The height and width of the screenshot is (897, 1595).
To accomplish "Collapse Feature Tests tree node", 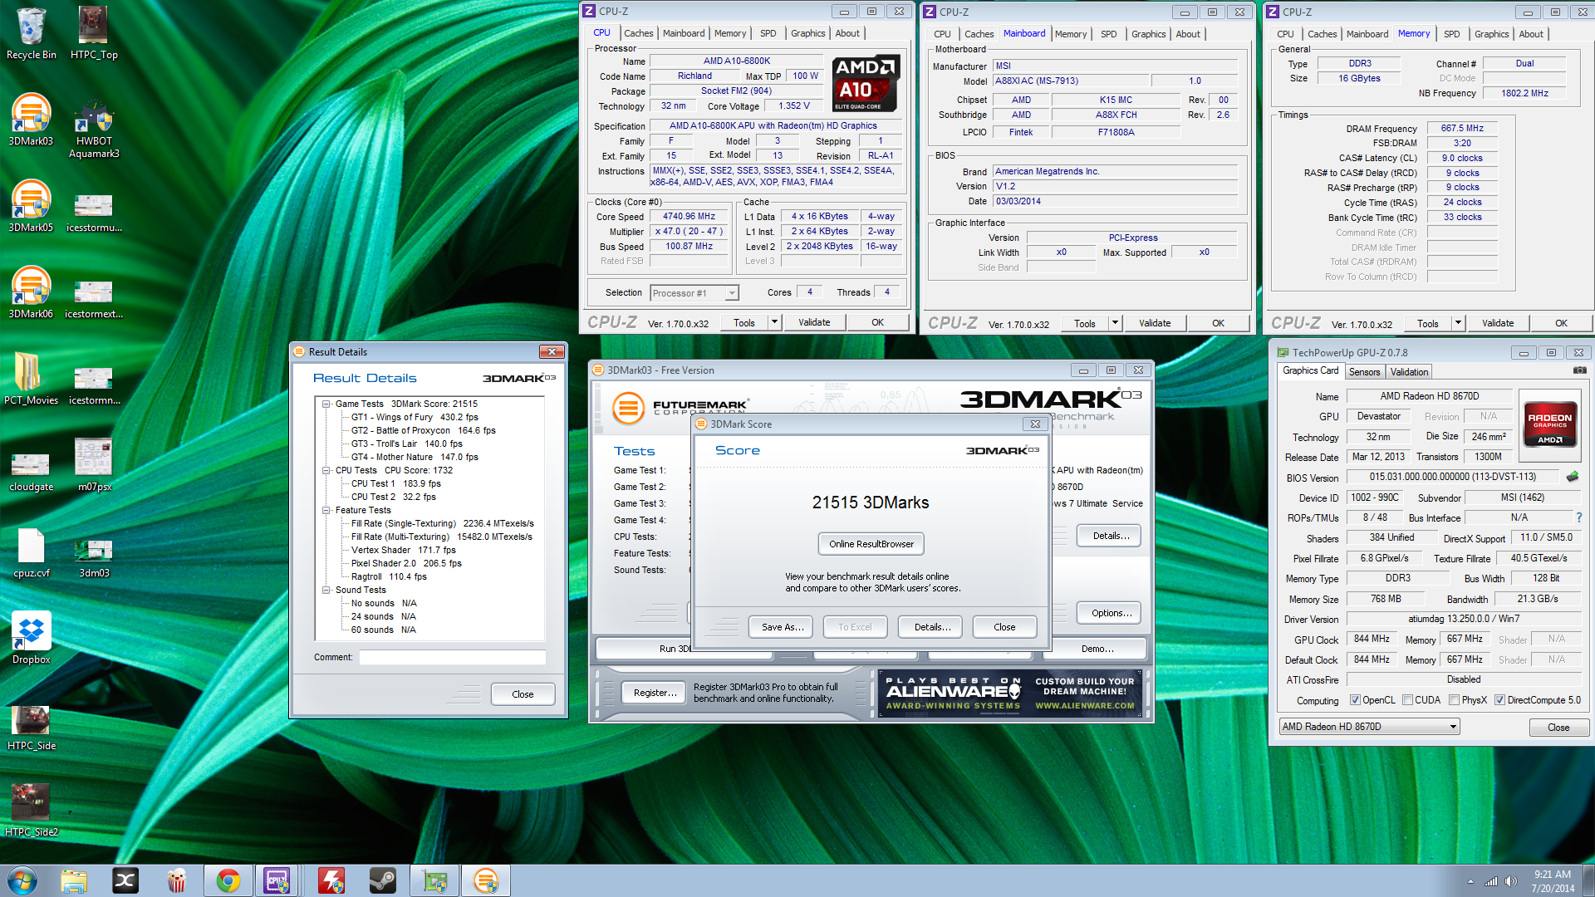I will [326, 510].
